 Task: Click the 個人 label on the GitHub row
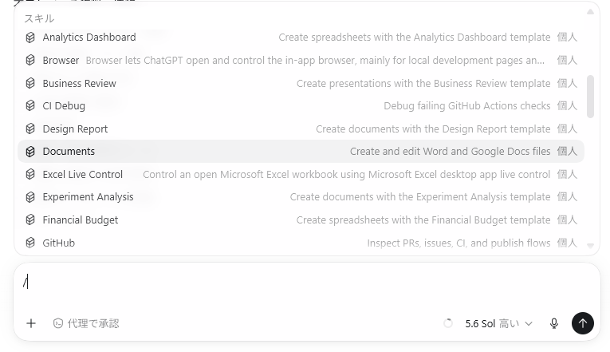567,243
